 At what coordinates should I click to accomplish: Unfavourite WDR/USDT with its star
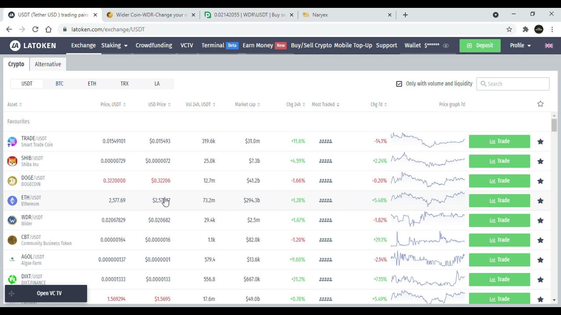coord(540,220)
